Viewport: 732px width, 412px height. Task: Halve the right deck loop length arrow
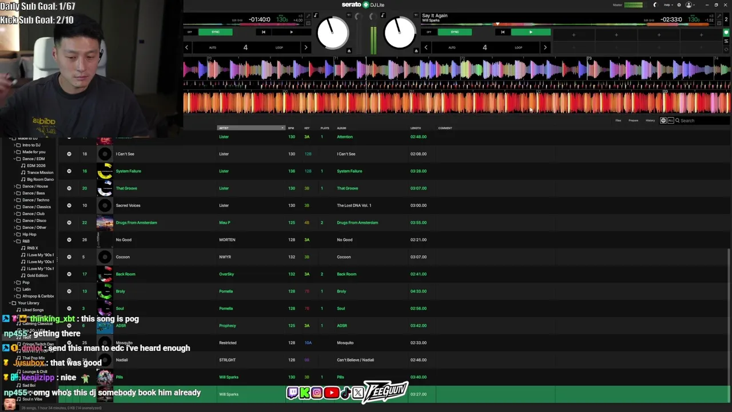(425, 47)
